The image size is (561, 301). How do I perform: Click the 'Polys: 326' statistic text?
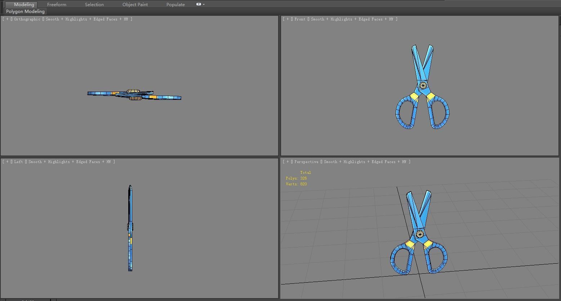(x=296, y=179)
